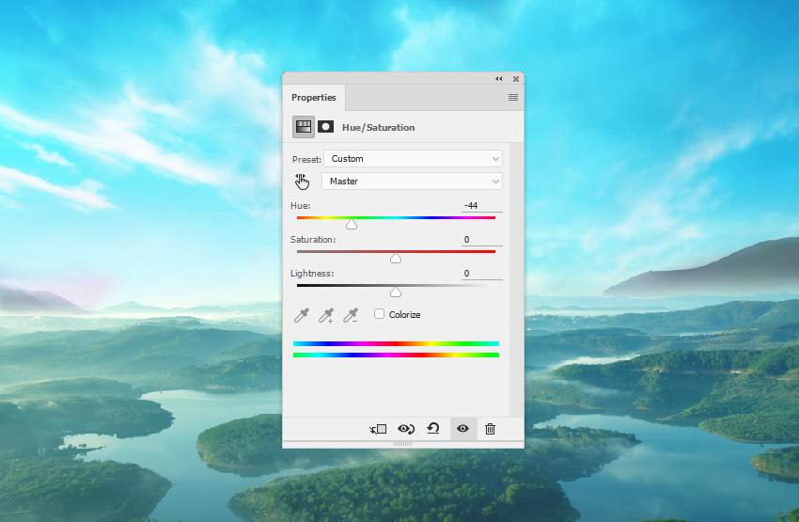
Task: Click the upper color spectrum bar
Action: pyautogui.click(x=396, y=343)
